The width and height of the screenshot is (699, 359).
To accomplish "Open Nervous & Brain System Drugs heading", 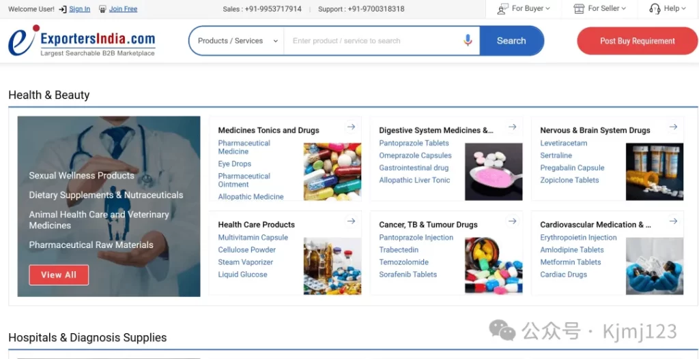I will pyautogui.click(x=595, y=130).
